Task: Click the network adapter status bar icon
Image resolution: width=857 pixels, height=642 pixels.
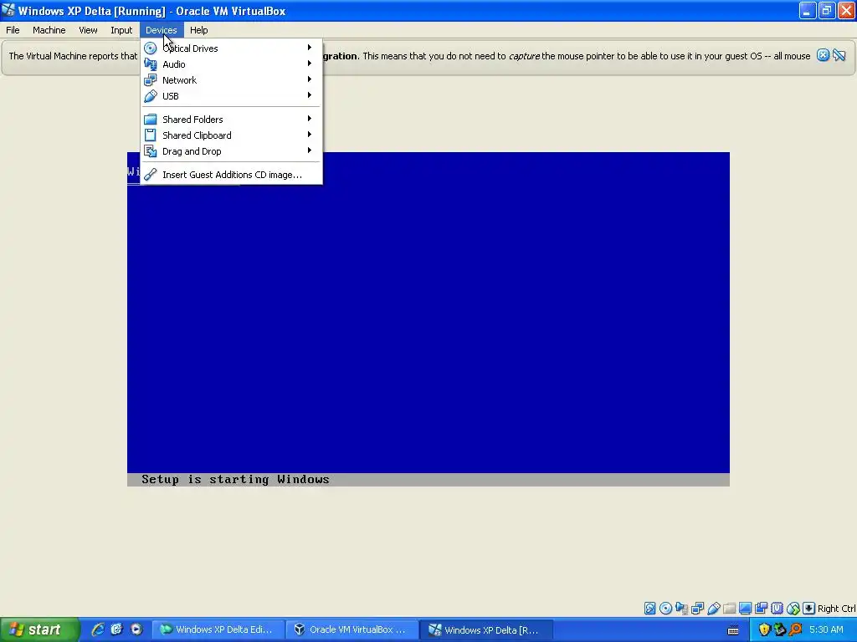Action: point(697,609)
